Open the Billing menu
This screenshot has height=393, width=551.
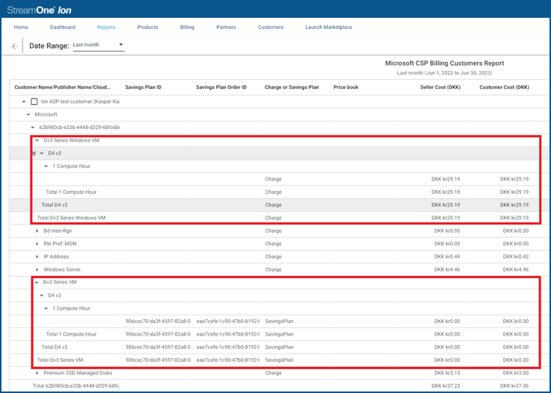click(x=187, y=27)
